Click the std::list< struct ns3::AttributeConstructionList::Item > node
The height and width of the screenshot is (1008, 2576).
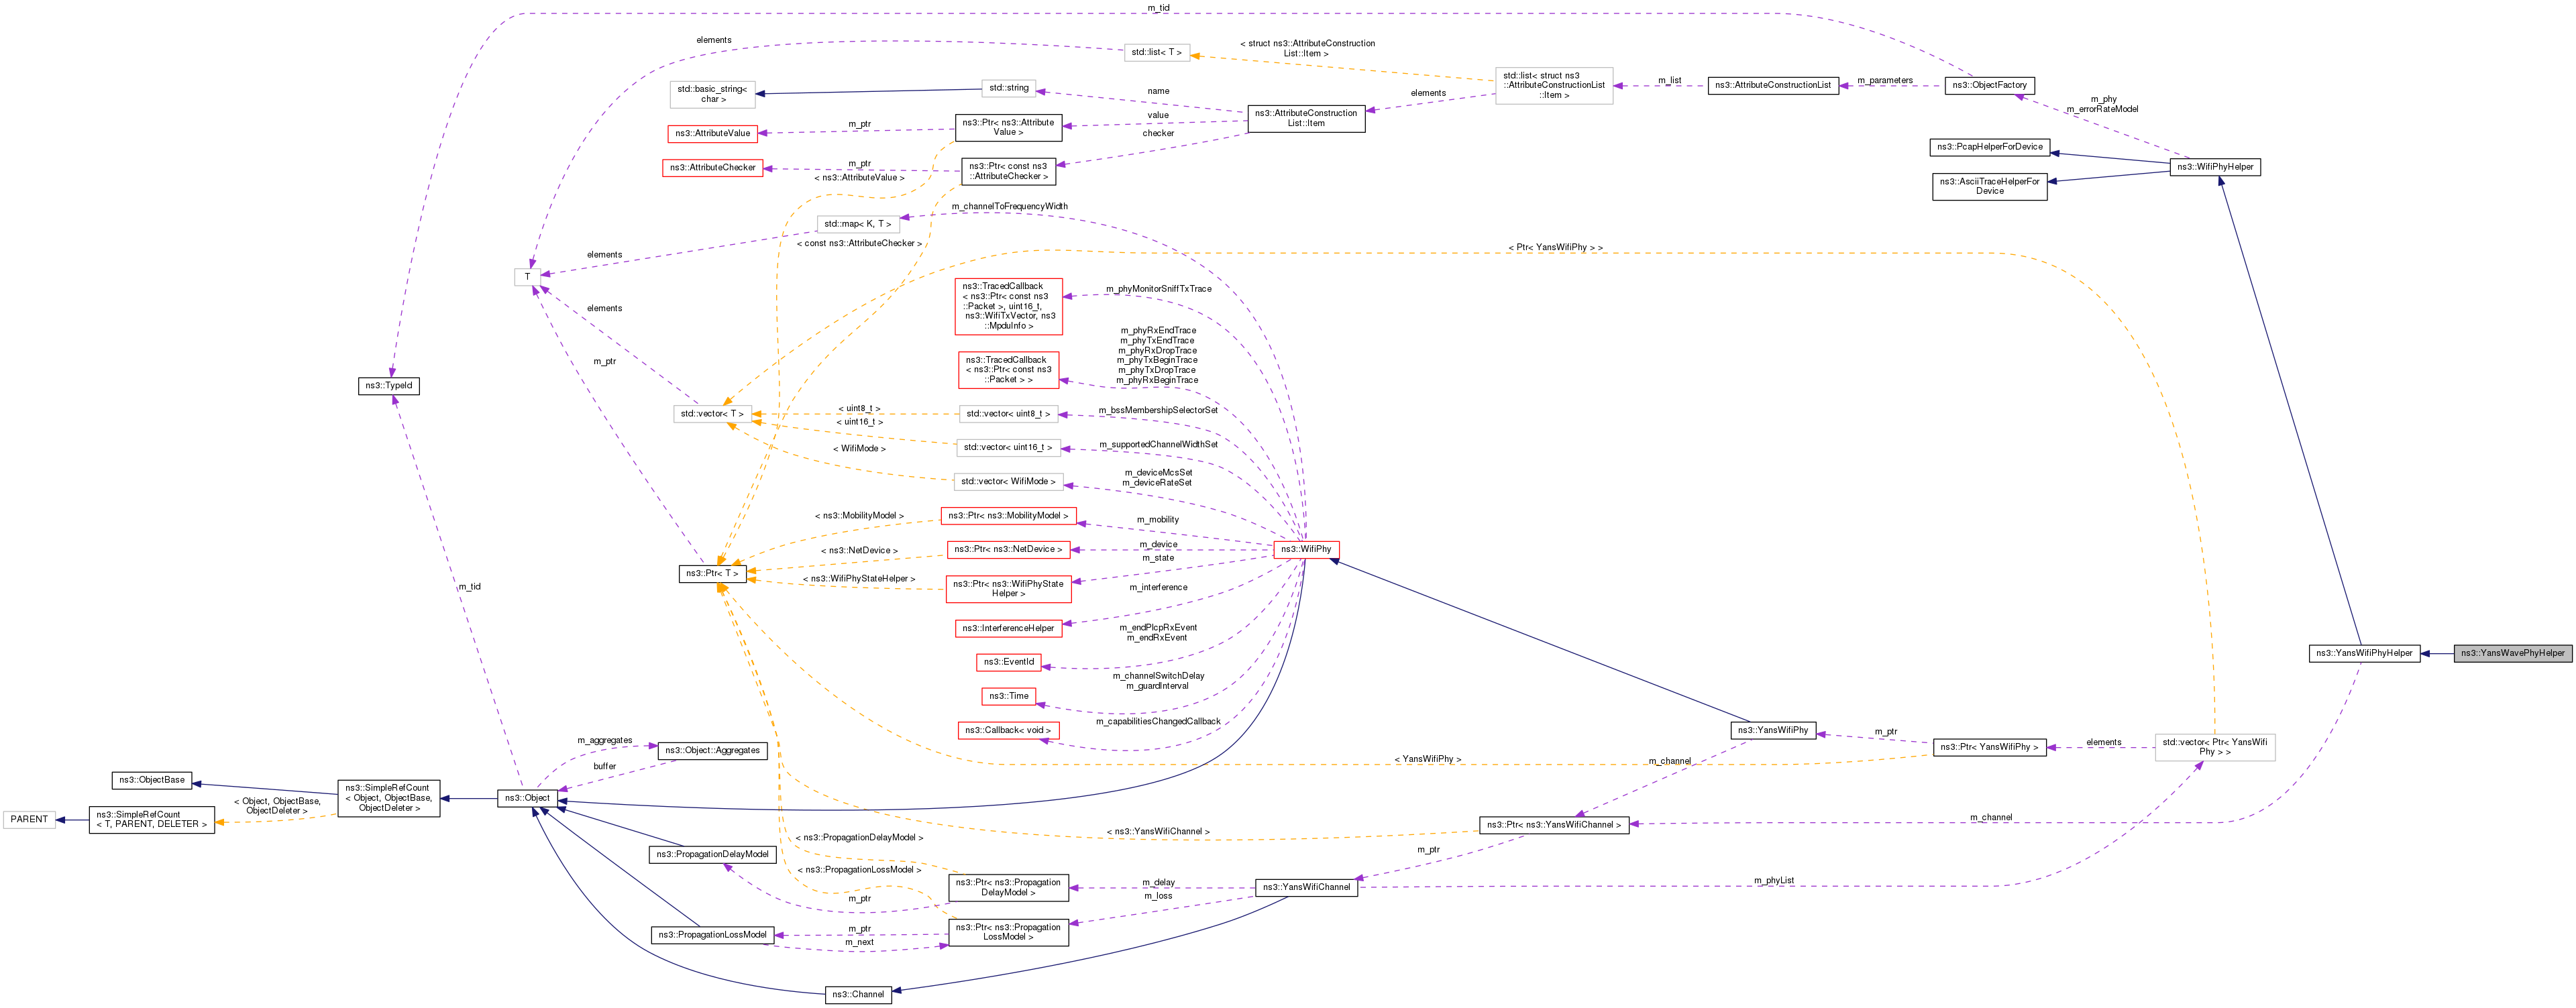(1553, 86)
